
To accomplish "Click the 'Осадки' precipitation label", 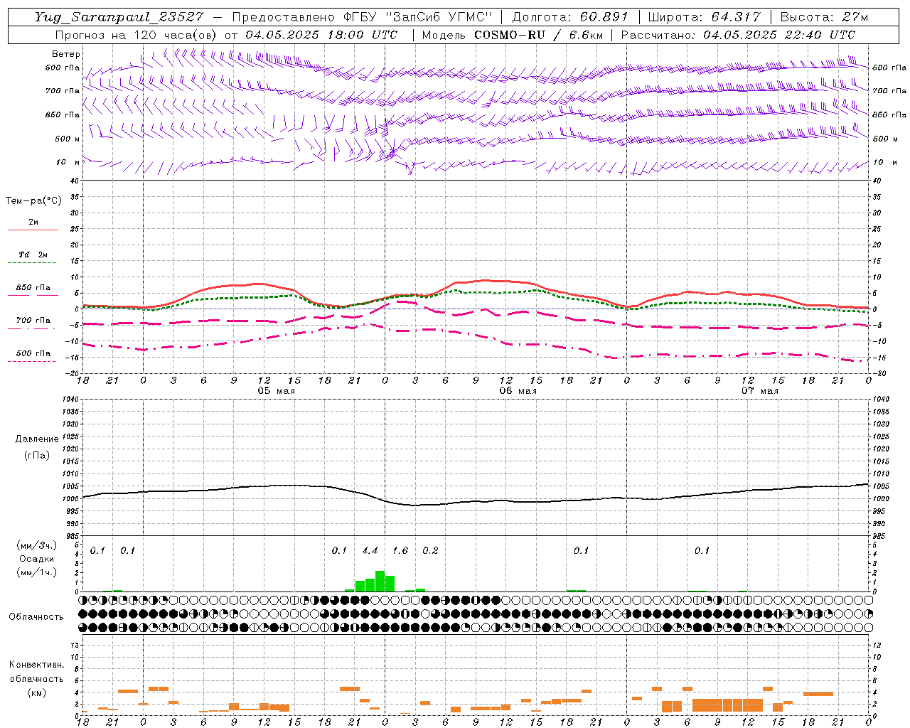I will [37, 559].
